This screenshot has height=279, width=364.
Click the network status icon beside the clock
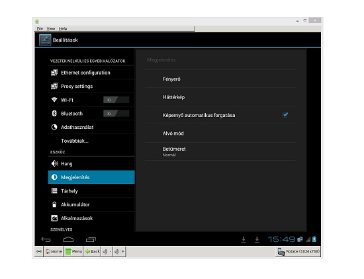(x=300, y=239)
